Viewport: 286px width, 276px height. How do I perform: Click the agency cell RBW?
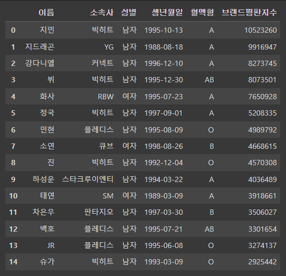(106, 97)
